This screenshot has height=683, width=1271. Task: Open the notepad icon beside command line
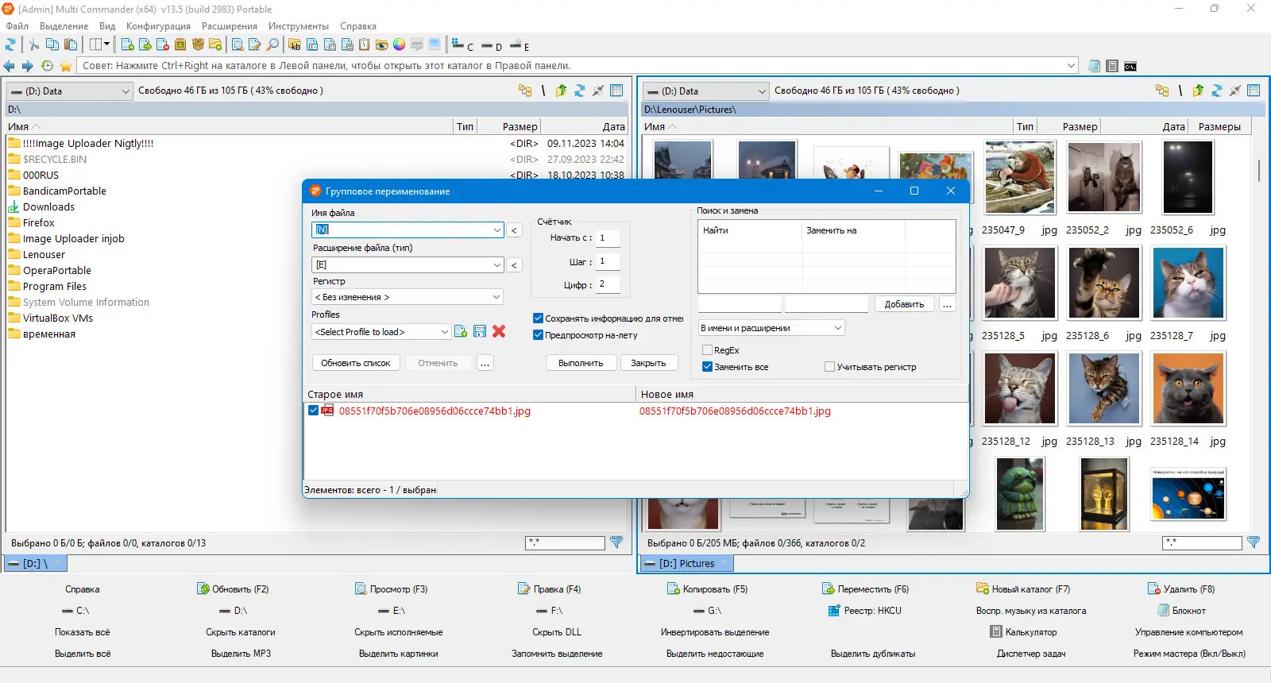[1095, 66]
